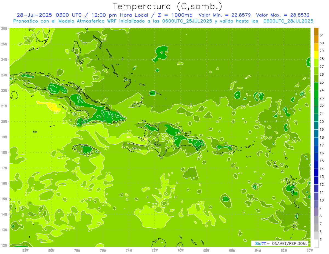
Task: Click the 62W longitude axis label
Action: point(284,250)
